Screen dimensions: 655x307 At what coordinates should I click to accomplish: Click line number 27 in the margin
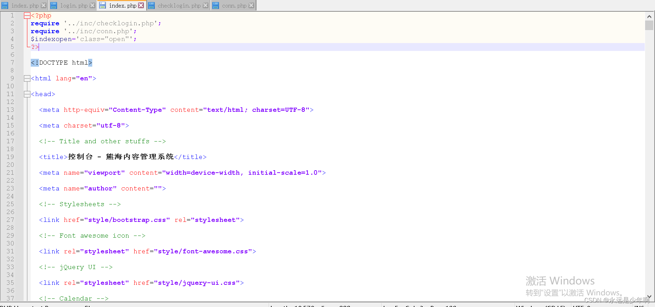(10, 220)
